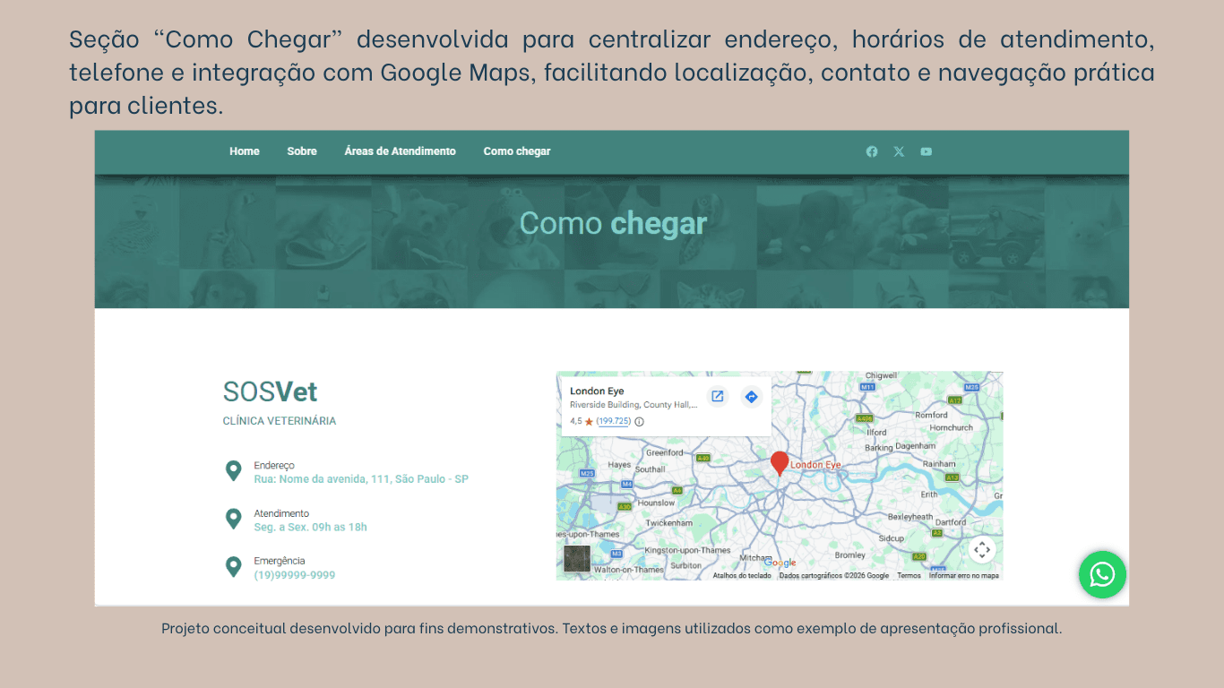Open the 199.725 reviews link

pos(614,421)
